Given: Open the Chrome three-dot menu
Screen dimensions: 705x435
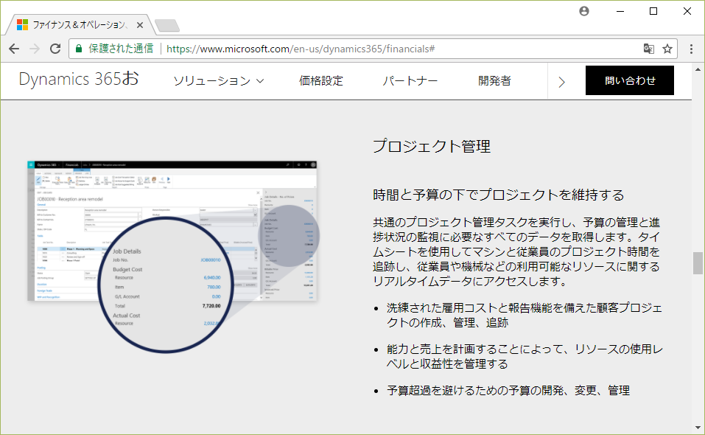Looking at the screenshot, I should pos(691,49).
